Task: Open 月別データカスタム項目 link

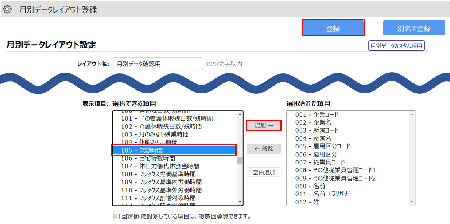Action: [x=396, y=46]
